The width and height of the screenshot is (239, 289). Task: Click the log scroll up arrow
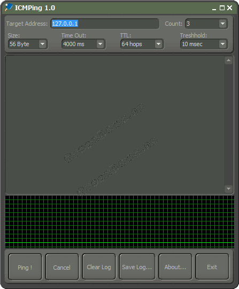(x=228, y=60)
